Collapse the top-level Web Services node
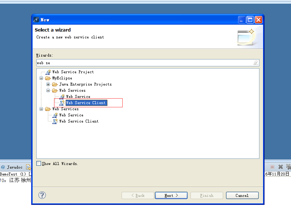This screenshot has height=219, width=291. point(41,109)
